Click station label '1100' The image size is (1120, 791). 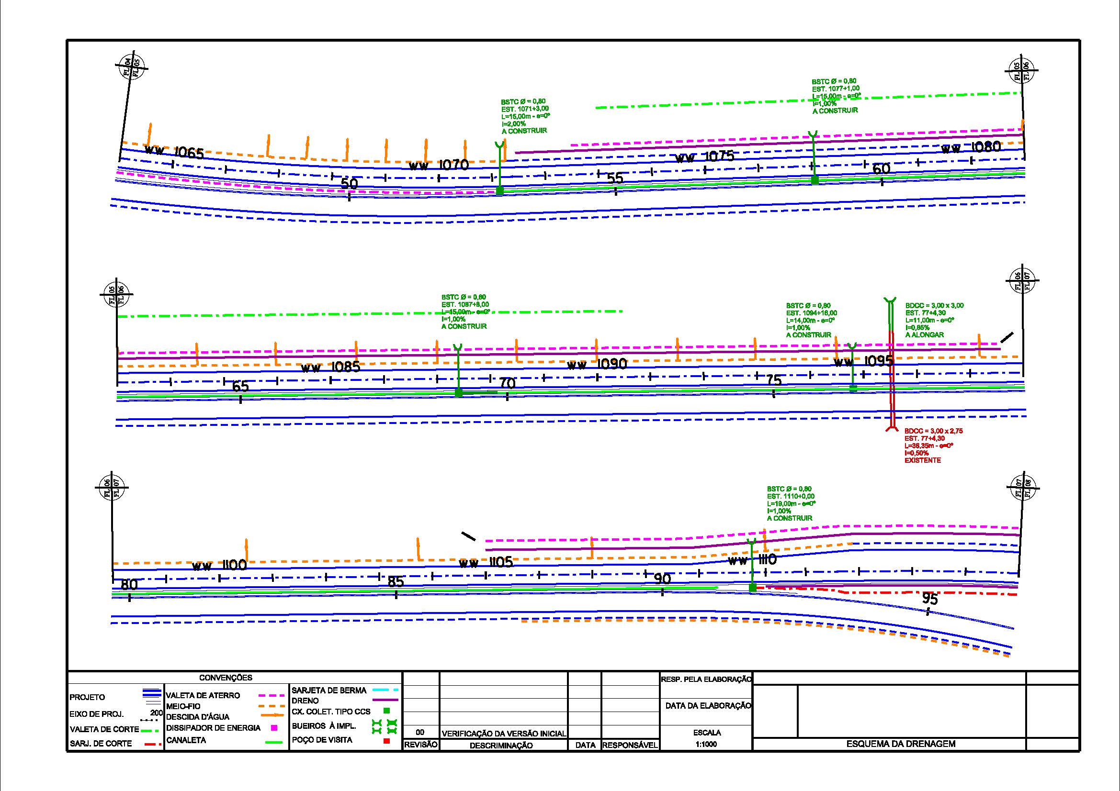(x=235, y=565)
